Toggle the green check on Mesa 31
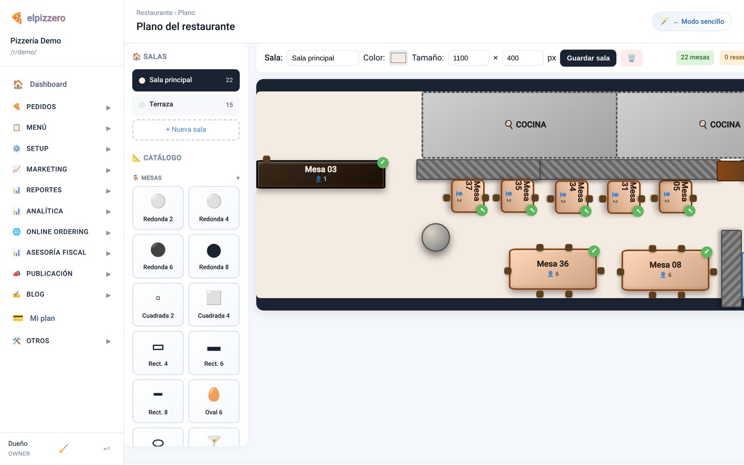This screenshot has height=465, width=744. click(638, 212)
